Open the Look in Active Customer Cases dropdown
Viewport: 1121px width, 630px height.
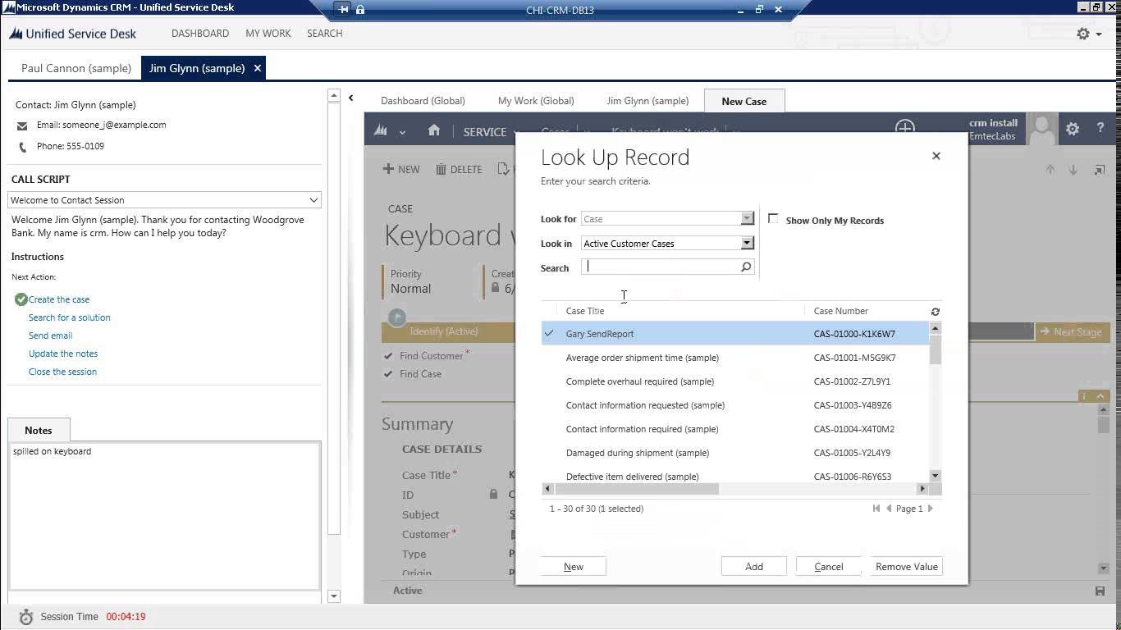747,243
